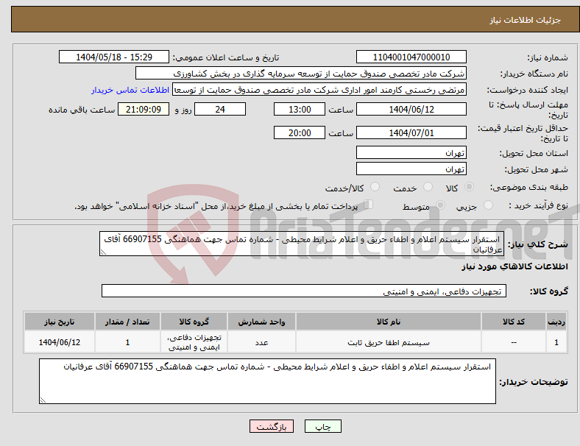Click the ساعت باقی مانده label
This screenshot has width=580, height=446.
(82, 110)
